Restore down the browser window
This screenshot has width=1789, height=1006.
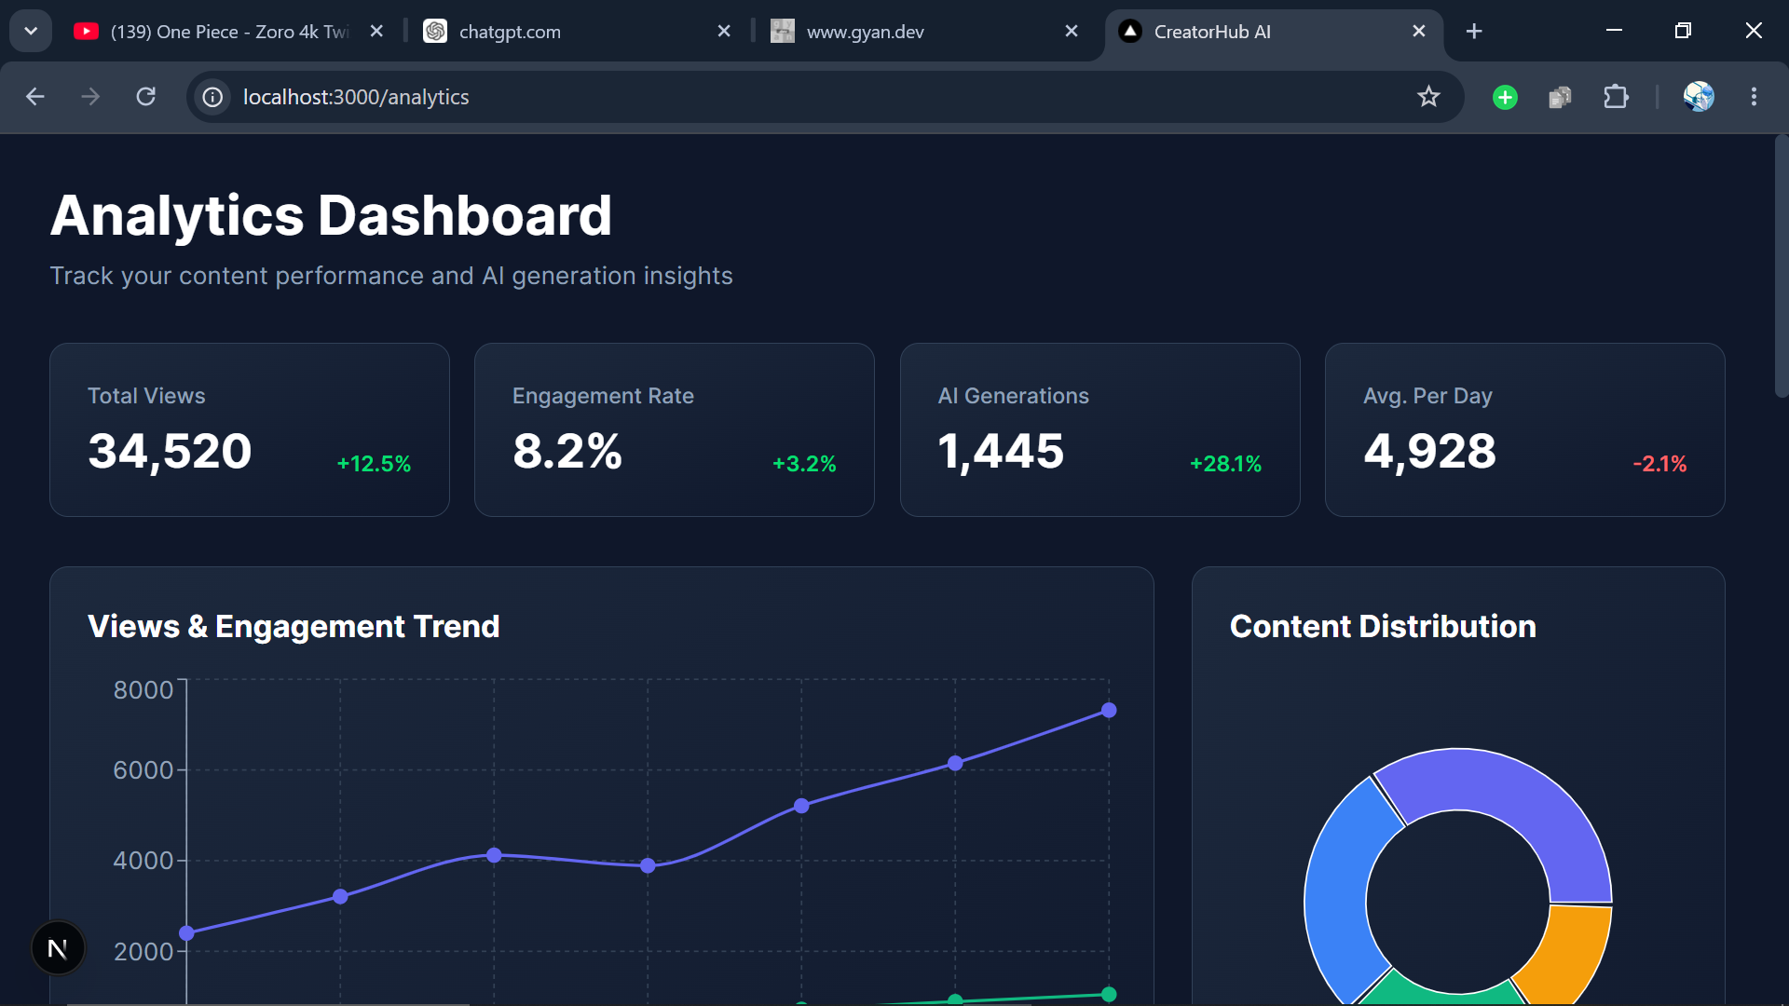pyautogui.click(x=1683, y=31)
